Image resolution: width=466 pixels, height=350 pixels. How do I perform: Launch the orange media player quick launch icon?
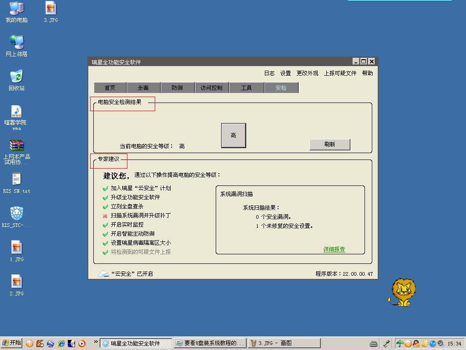[82, 344]
